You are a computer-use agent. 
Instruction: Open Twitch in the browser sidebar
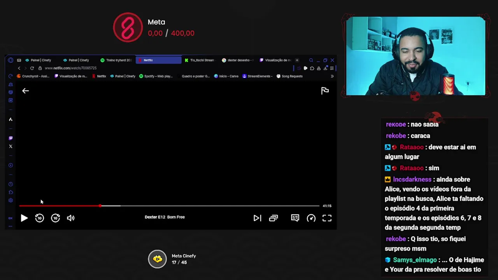coord(11,138)
